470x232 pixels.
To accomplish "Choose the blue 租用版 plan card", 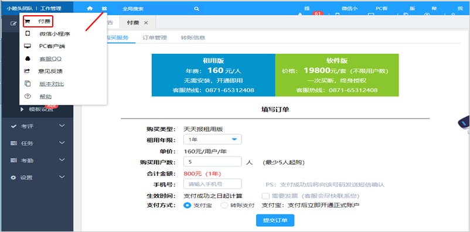I will tap(213, 75).
